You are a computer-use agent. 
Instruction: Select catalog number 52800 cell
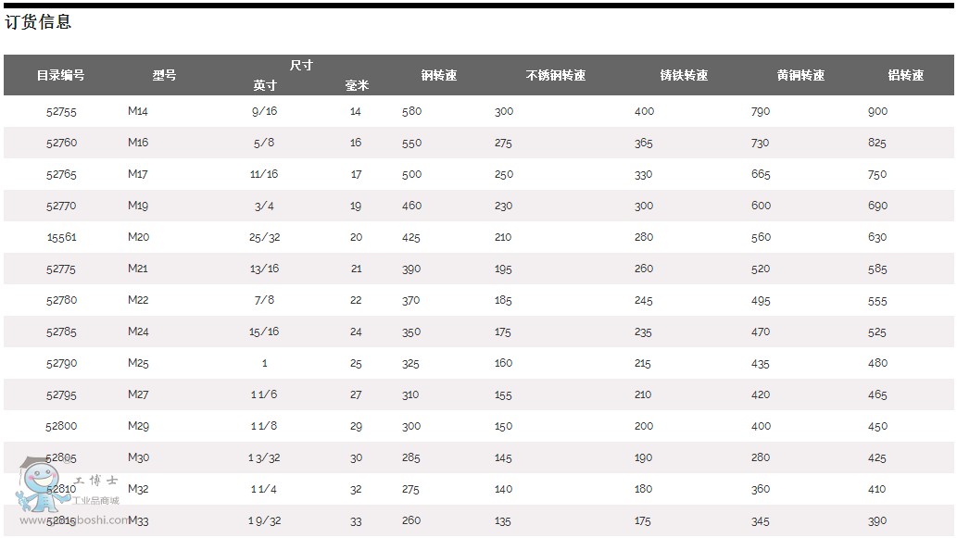coord(61,426)
